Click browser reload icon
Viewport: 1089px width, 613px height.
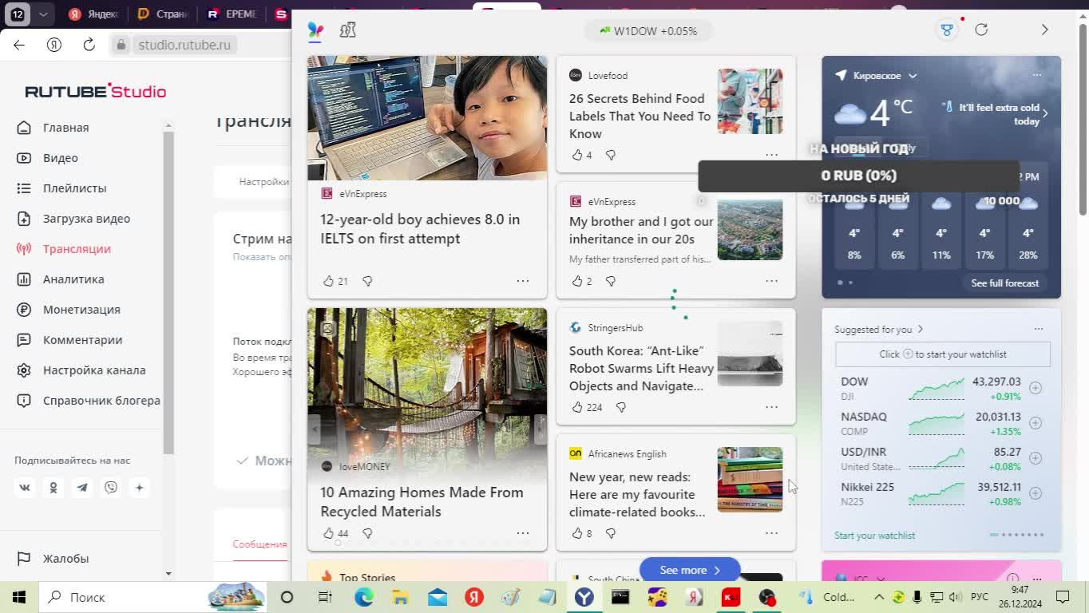pos(89,45)
